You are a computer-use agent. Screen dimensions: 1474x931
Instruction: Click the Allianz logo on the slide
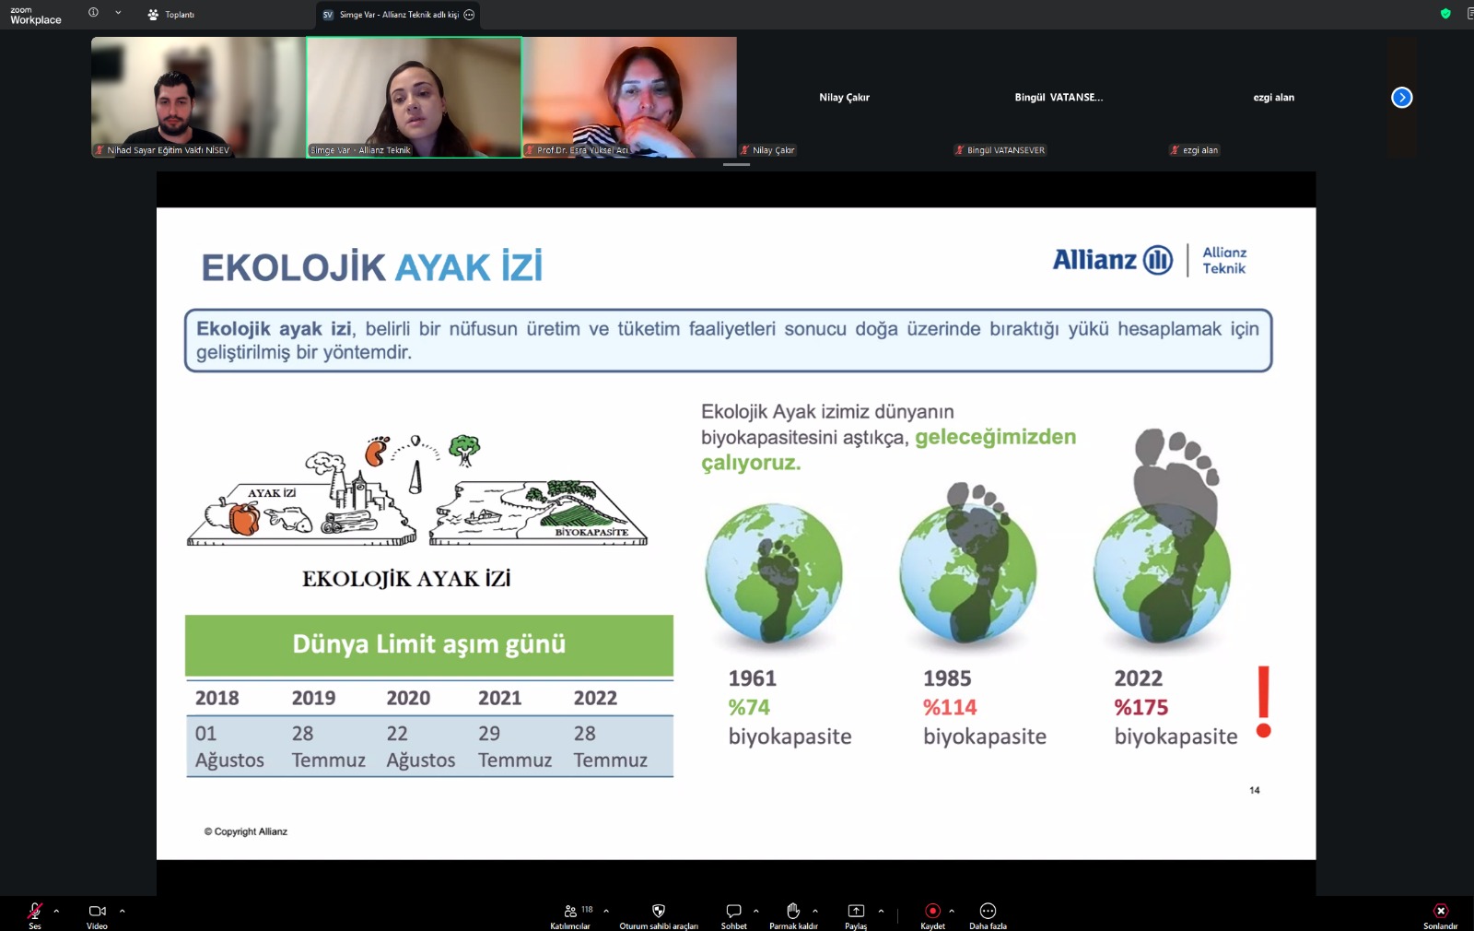[1150, 260]
